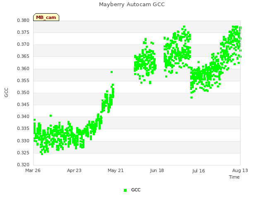Select the 0.380 y-axis label
Image resolution: width=265 pixels, height=198 pixels.
(x=23, y=20)
